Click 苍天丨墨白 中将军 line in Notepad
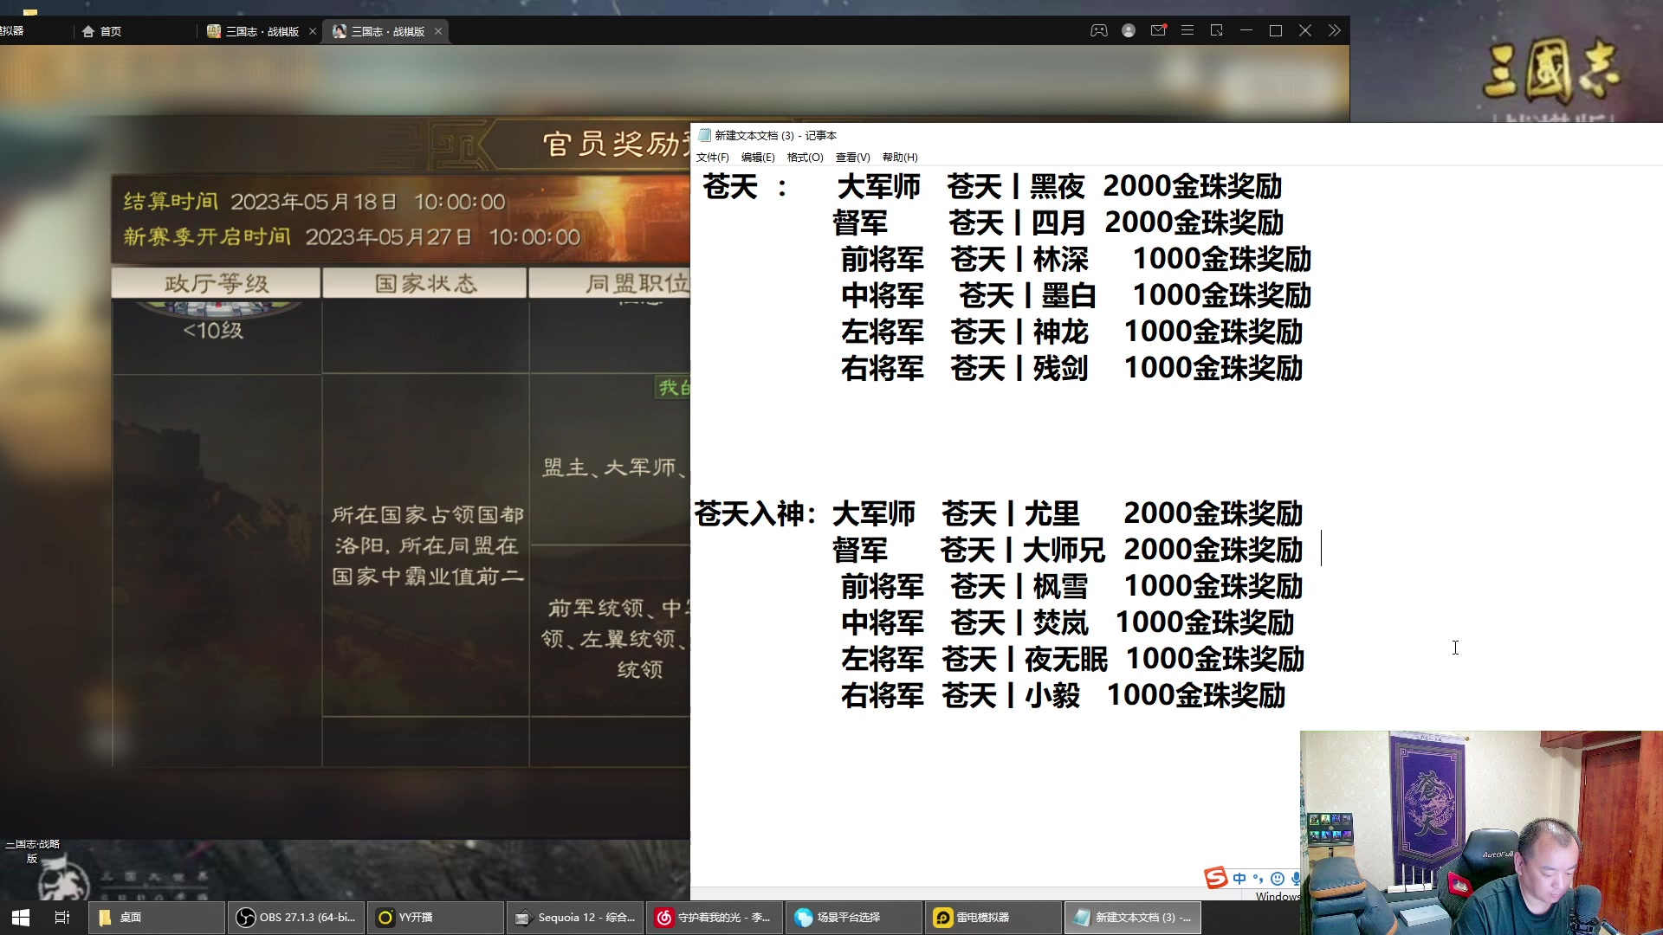This screenshot has width=1663, height=935. pos(1076,295)
